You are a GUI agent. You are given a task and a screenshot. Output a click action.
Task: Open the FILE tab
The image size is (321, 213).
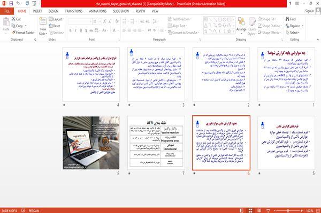tap(7, 11)
